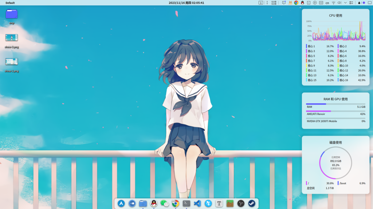Click the NVIDIA GTX 1650Ti Mobile usage bar

335,118
